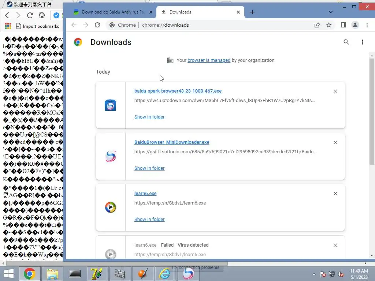Search downloads with magnifier icon

346,42
